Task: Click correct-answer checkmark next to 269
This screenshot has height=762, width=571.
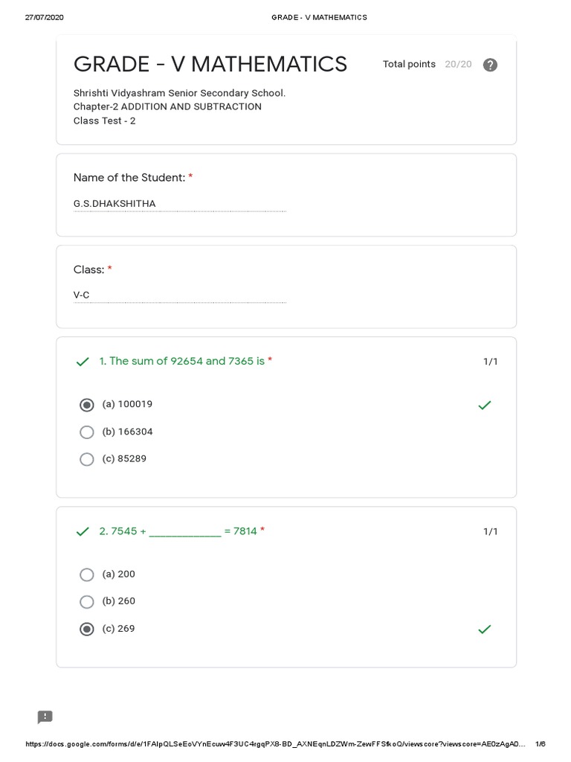Action: 485,630
